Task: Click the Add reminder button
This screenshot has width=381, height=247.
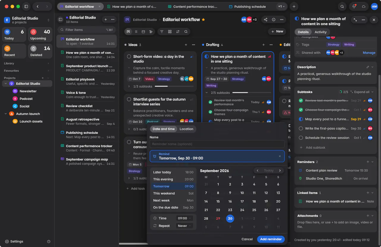Action: coord(271,239)
